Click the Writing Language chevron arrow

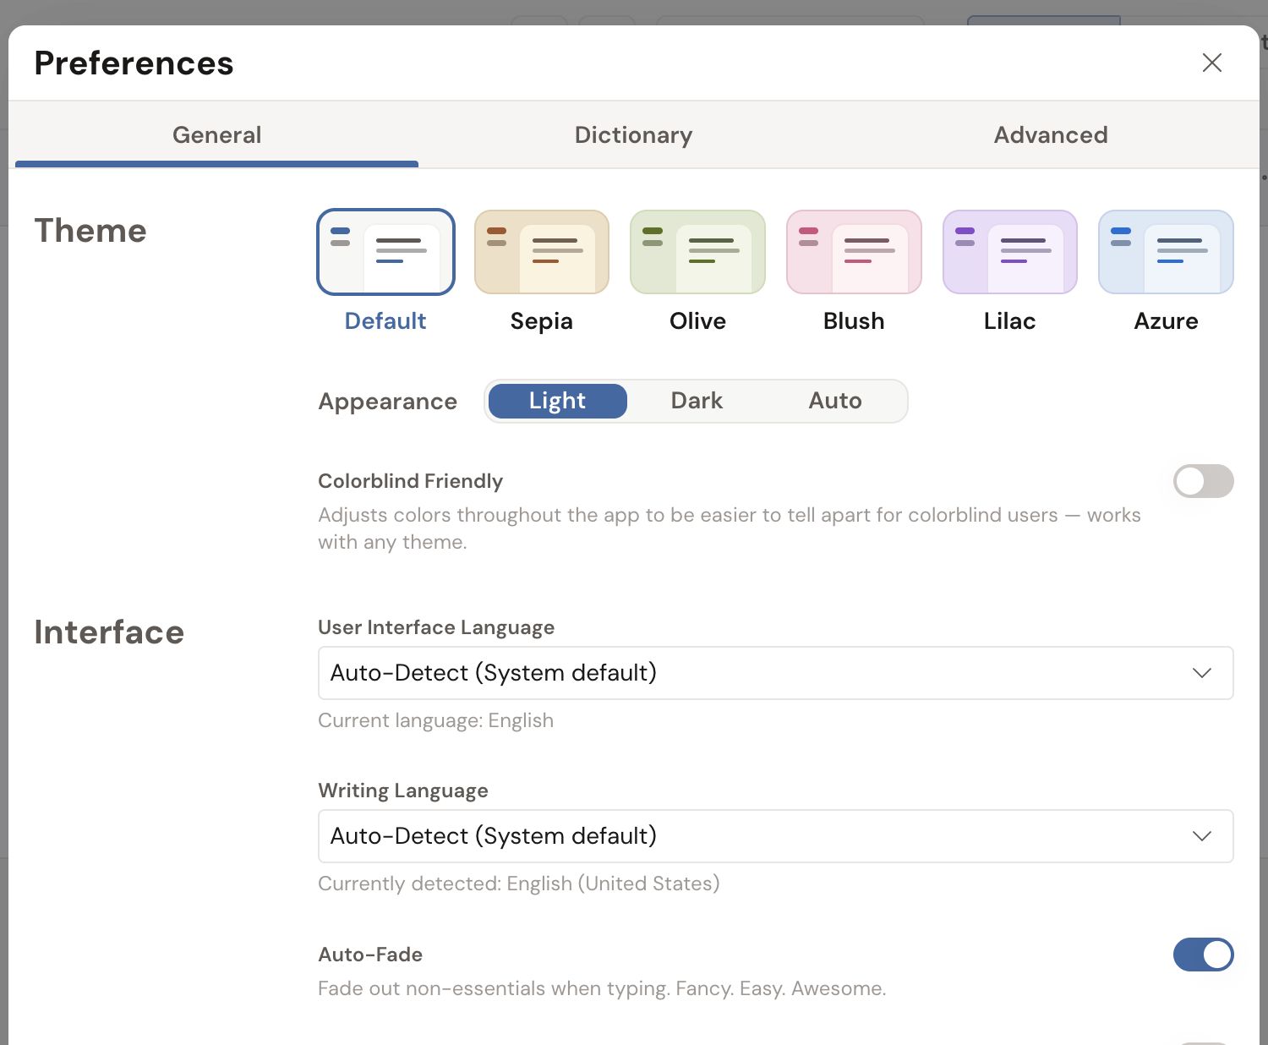(1202, 836)
